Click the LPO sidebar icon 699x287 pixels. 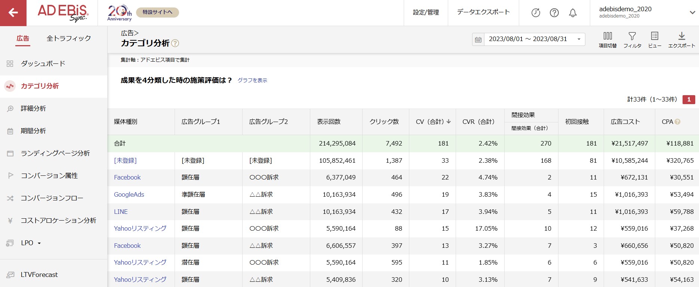click(x=10, y=243)
